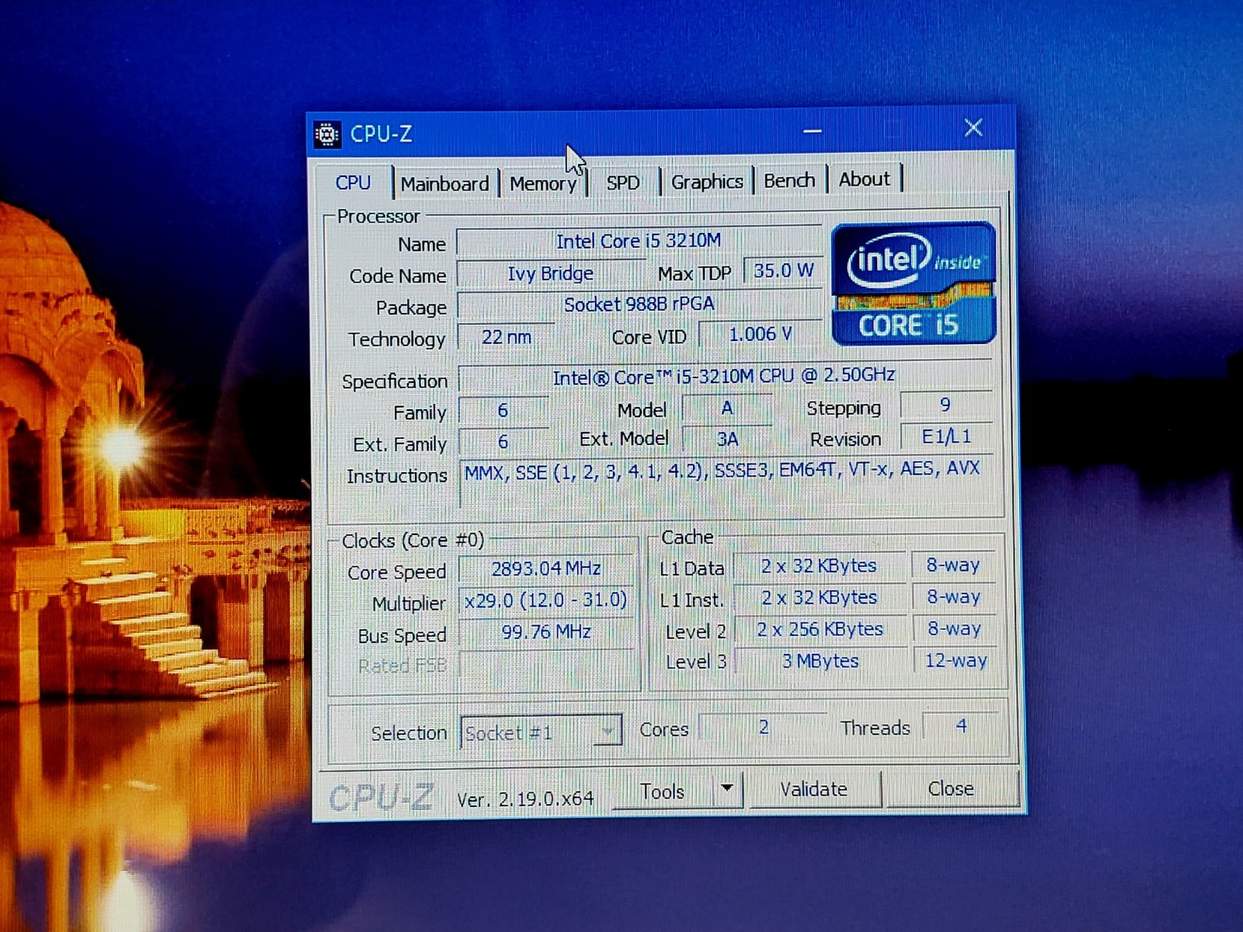The image size is (1243, 932).
Task: Open the Socket #1 selection dropdown
Action: click(x=541, y=732)
